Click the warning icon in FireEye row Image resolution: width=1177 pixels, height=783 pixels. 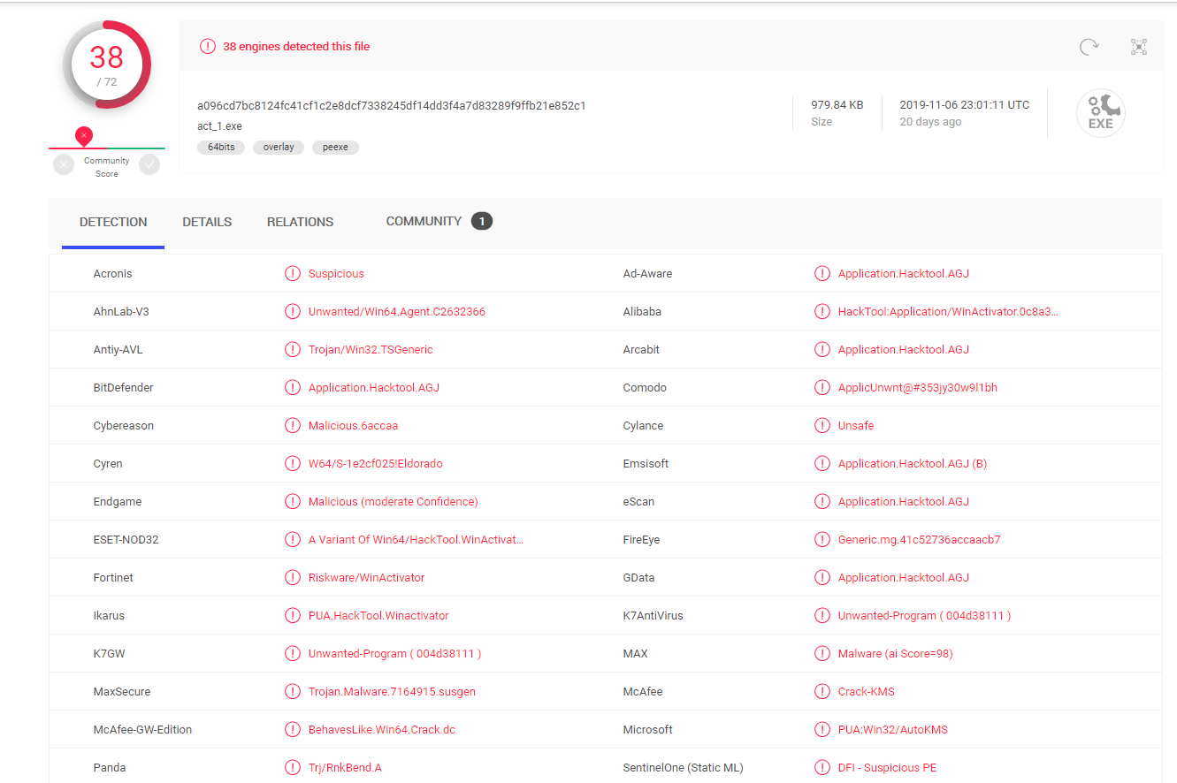point(822,539)
